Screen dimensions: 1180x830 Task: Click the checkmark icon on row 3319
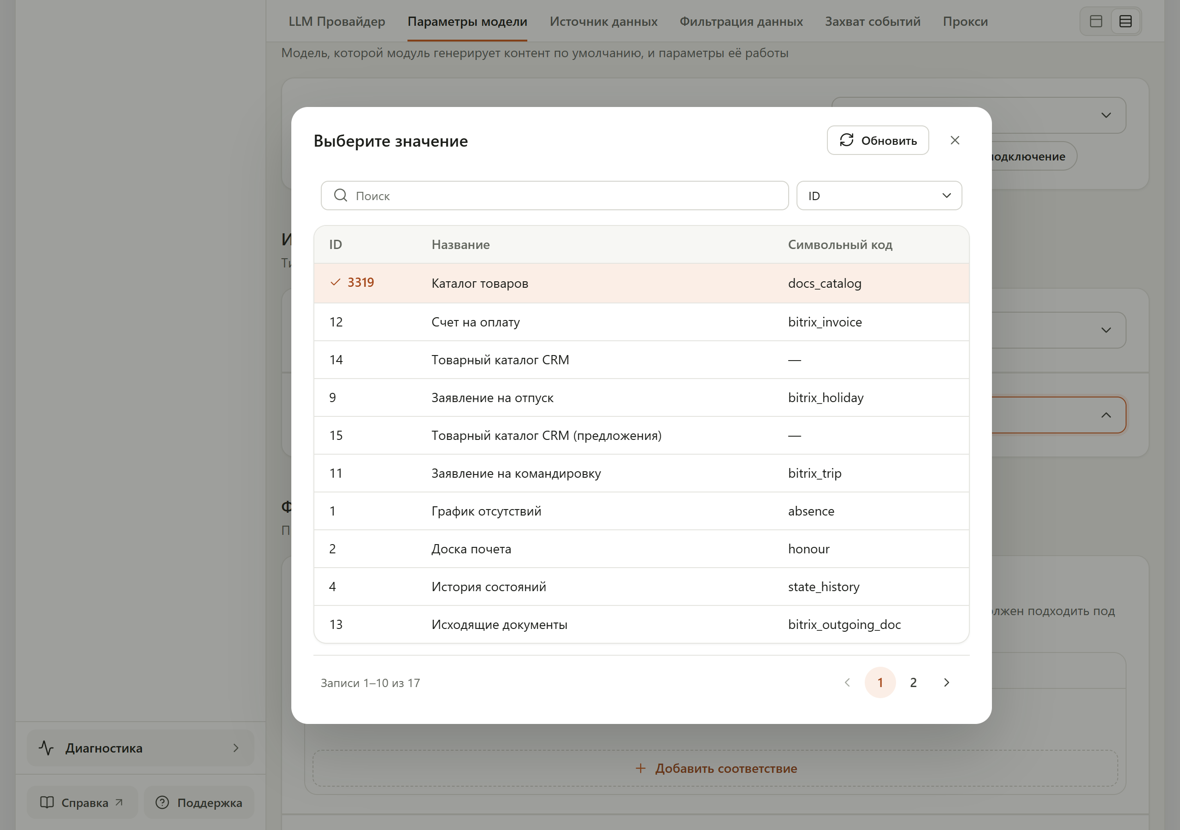[335, 282]
